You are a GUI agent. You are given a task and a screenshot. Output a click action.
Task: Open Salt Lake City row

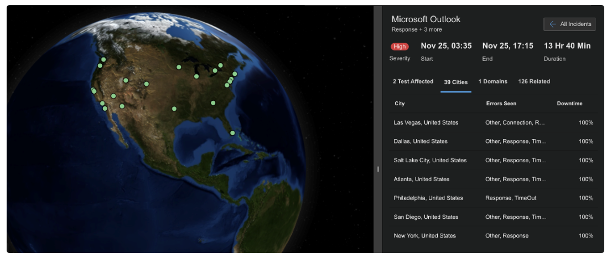click(430, 160)
